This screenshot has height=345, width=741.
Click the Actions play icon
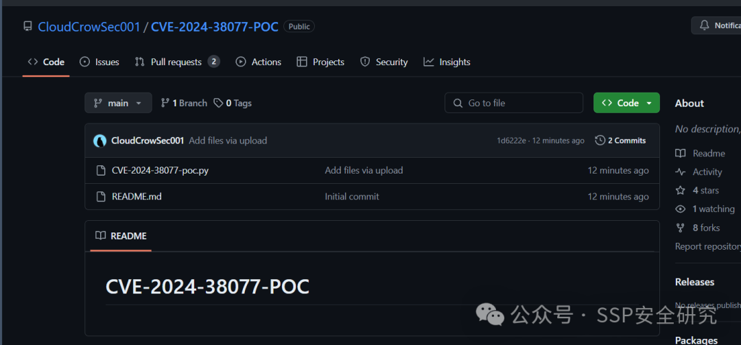[x=241, y=62]
